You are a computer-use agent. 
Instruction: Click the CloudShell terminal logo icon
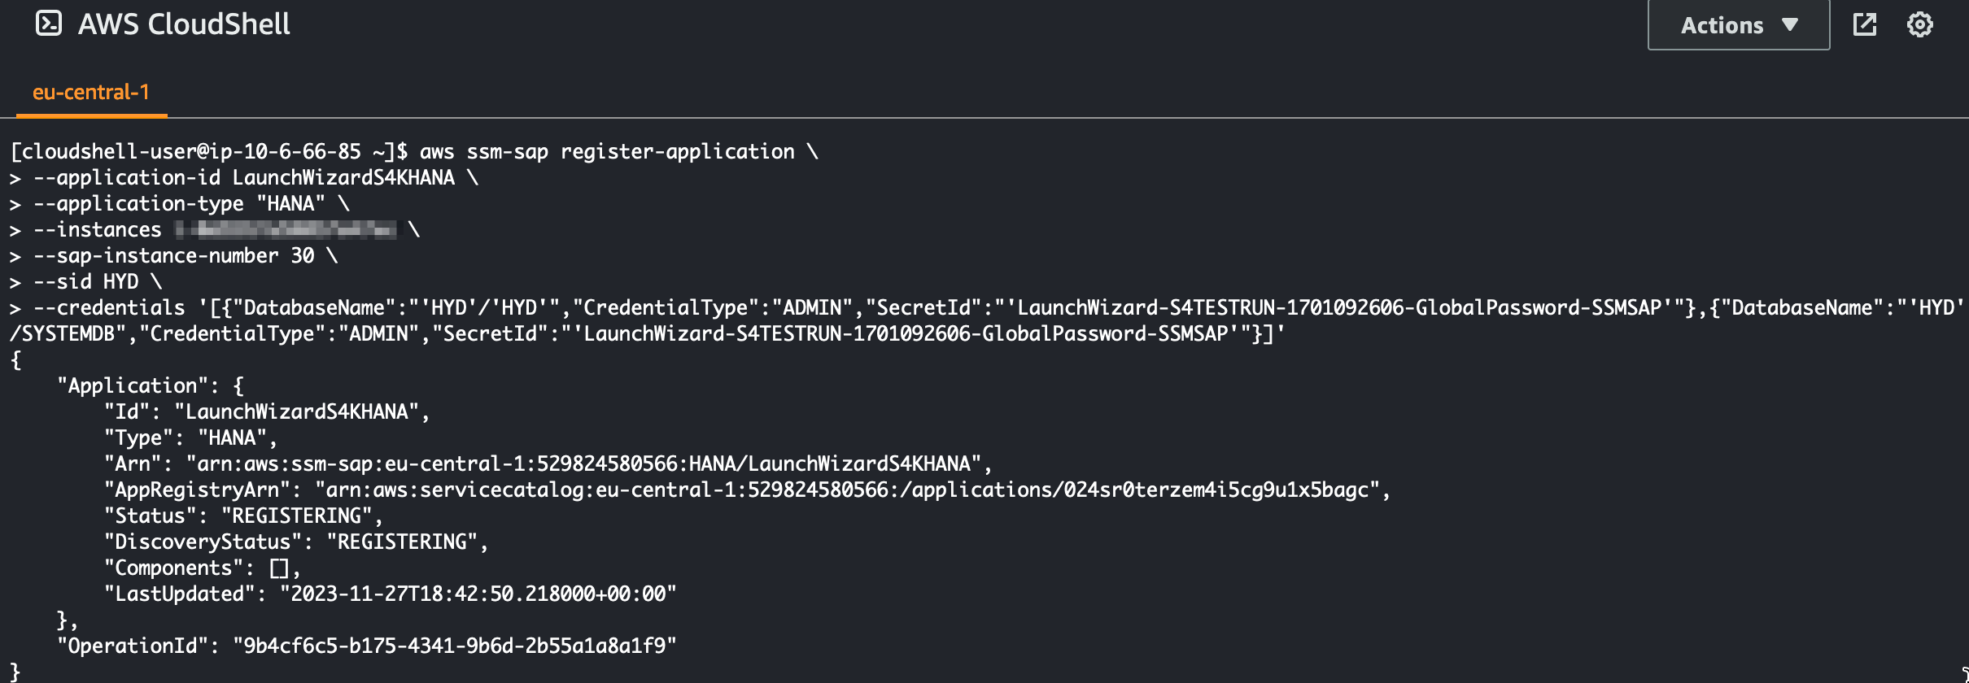click(x=49, y=24)
